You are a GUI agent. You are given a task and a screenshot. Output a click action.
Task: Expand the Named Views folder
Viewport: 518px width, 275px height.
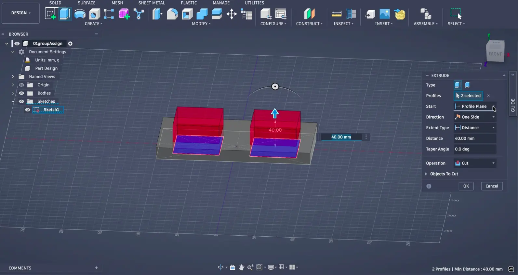click(13, 77)
